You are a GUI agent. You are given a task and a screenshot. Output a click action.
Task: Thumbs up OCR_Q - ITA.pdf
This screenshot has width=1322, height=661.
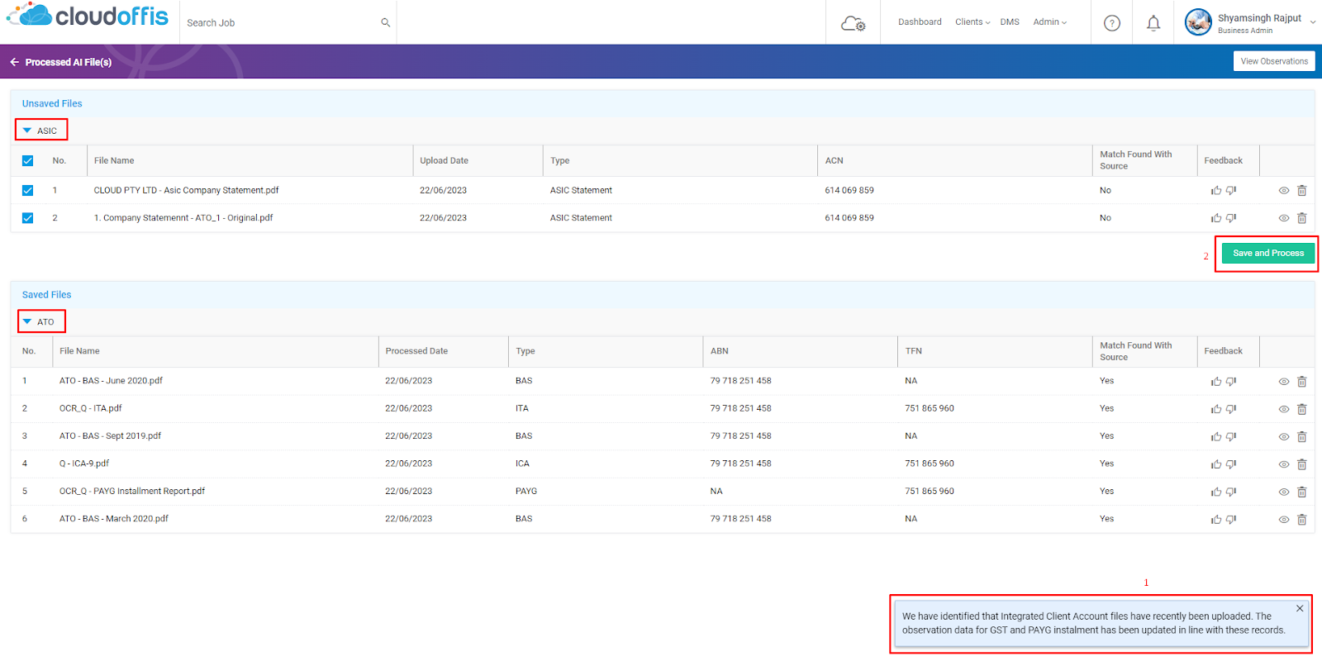[x=1216, y=409]
